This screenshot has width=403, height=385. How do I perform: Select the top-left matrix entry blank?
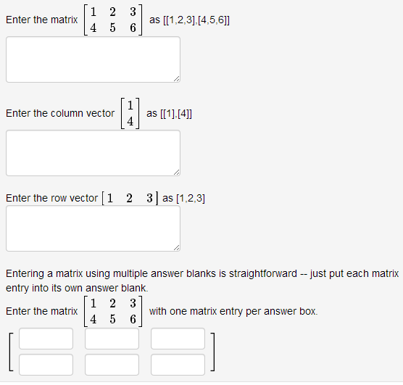tap(46, 339)
